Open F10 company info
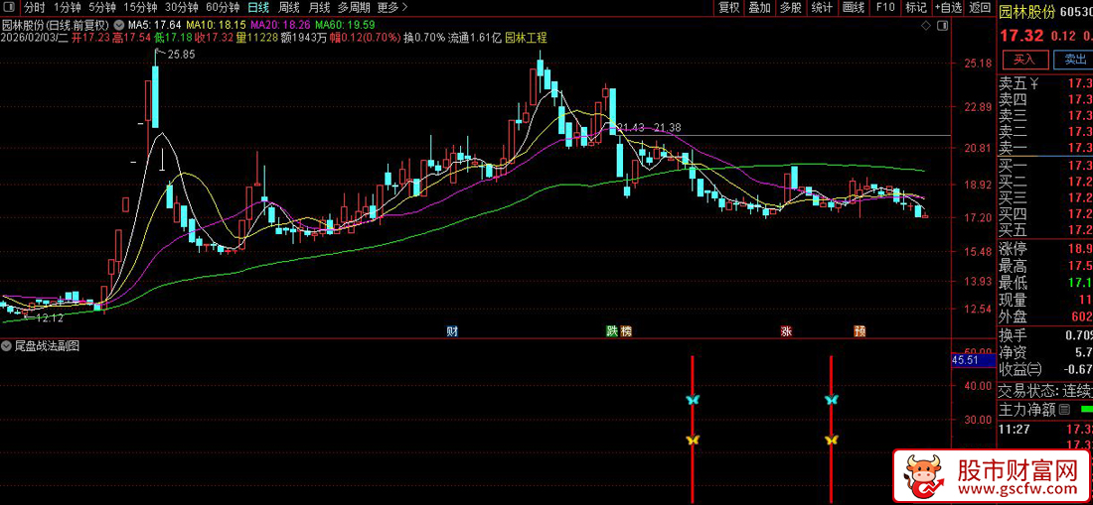Screen dimensions: 1093x505 885,8
